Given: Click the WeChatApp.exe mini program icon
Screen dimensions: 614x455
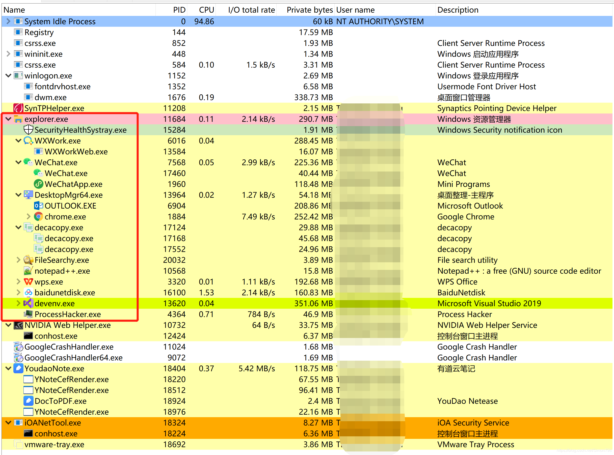Looking at the screenshot, I should coord(39,184).
